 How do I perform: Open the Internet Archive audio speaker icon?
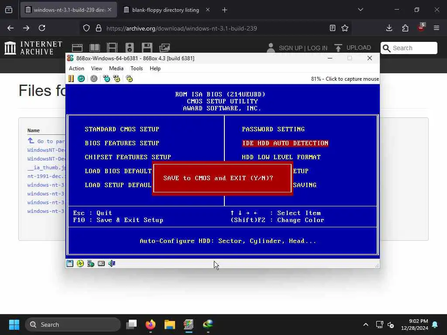pyautogui.click(x=129, y=48)
